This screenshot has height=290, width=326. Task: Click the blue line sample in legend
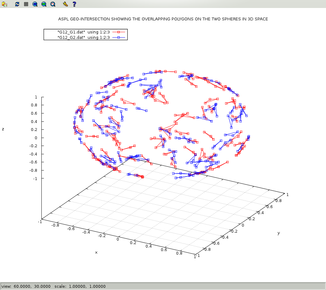[118, 37]
